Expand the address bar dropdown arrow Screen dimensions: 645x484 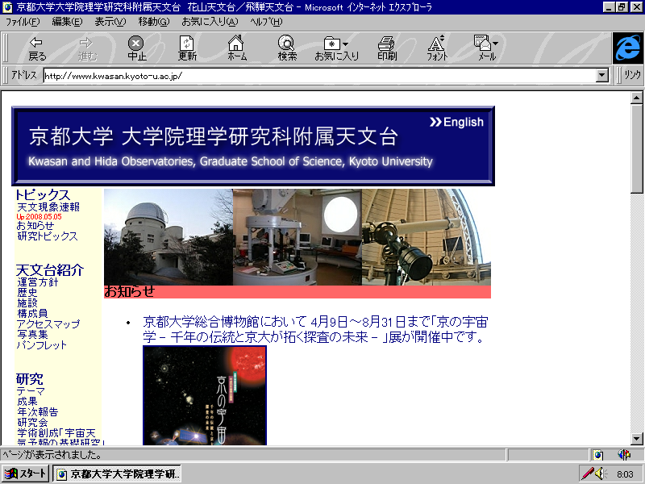[x=602, y=76]
